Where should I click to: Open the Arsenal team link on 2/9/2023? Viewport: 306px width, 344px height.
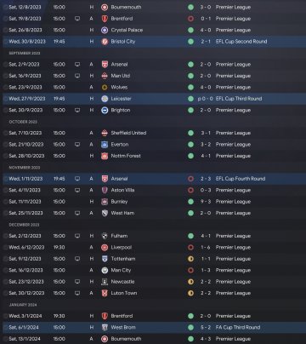pos(119,65)
